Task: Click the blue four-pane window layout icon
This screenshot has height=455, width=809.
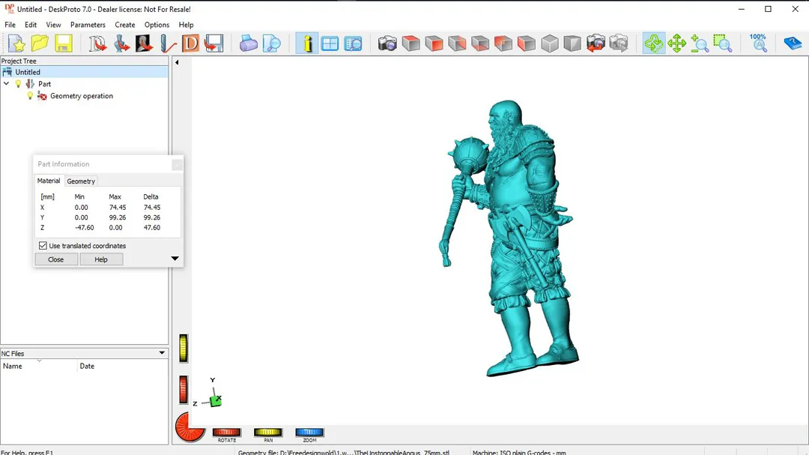Action: tap(330, 43)
